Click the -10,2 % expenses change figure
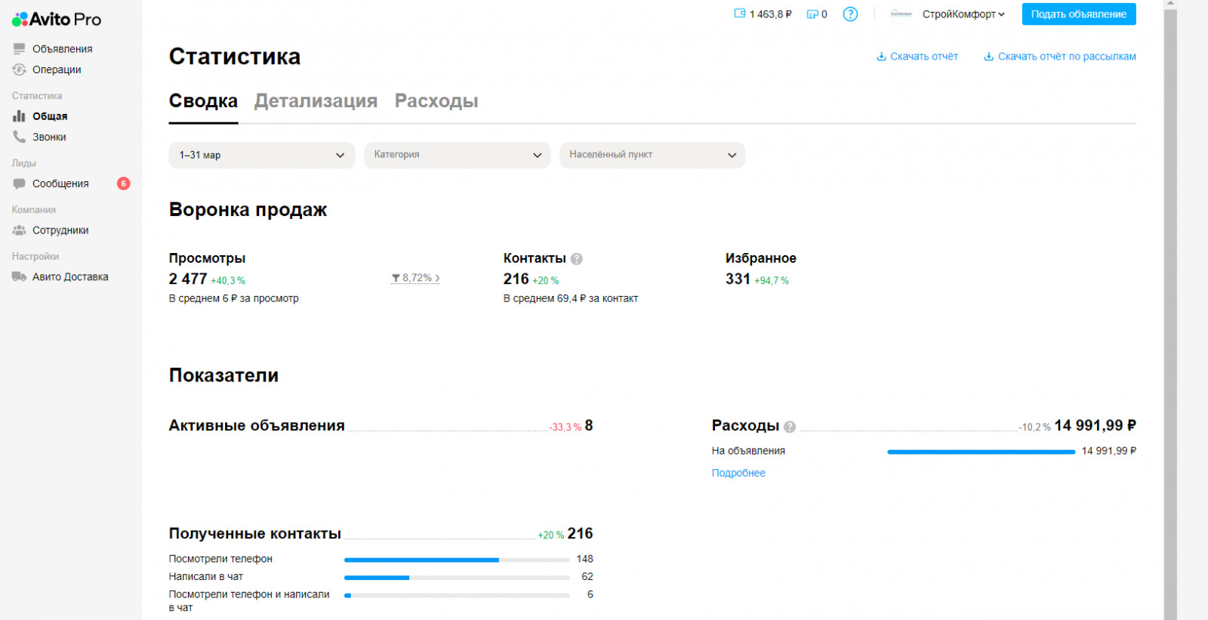1208x620 pixels. coord(1035,427)
